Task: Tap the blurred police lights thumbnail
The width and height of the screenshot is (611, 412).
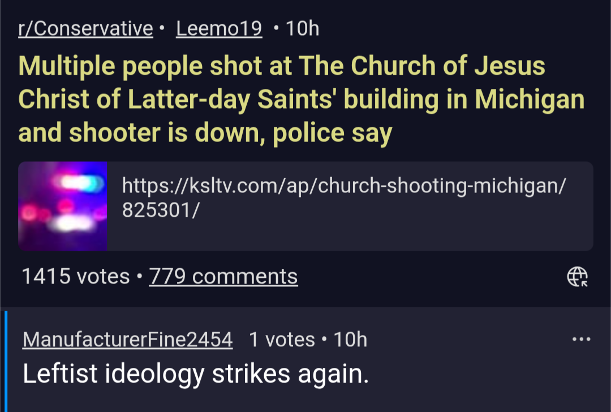Action: pyautogui.click(x=63, y=207)
